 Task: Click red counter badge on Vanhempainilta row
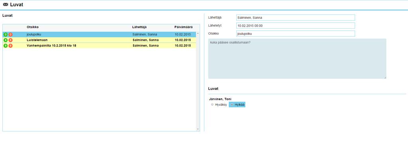[10, 46]
